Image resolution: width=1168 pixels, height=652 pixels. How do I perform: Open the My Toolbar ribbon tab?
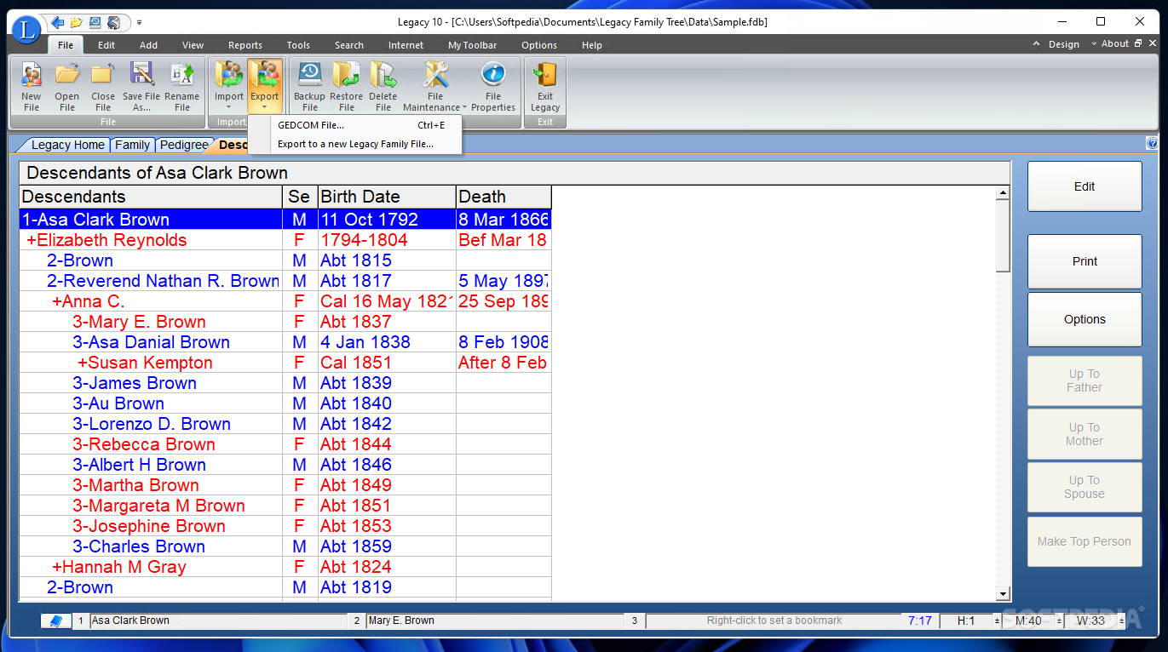pos(473,45)
